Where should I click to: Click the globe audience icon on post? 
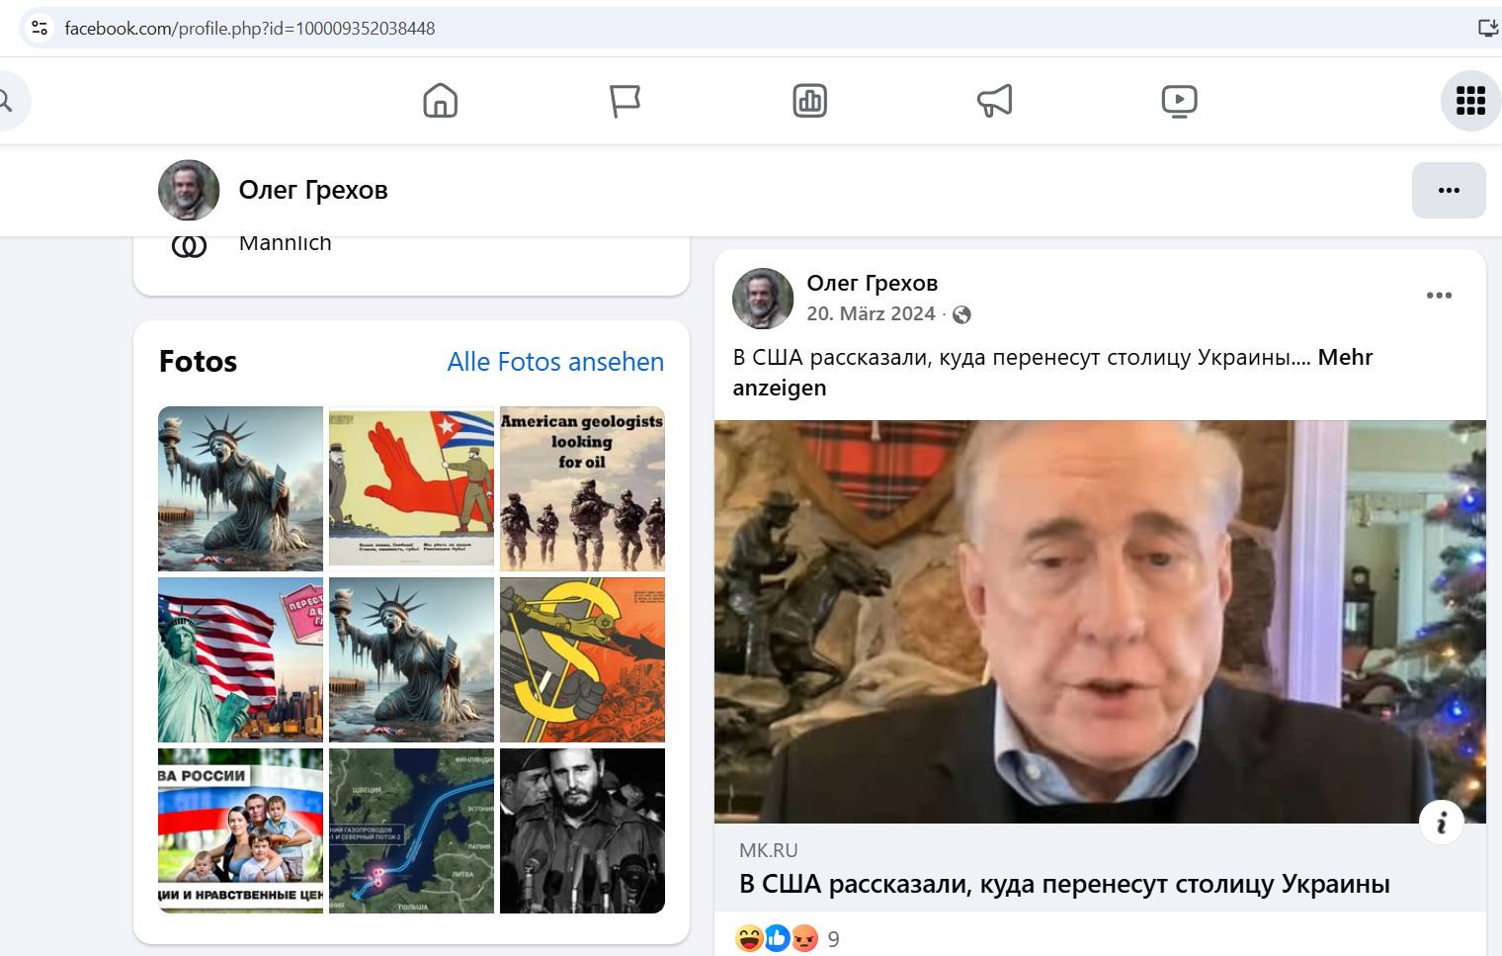tap(961, 314)
